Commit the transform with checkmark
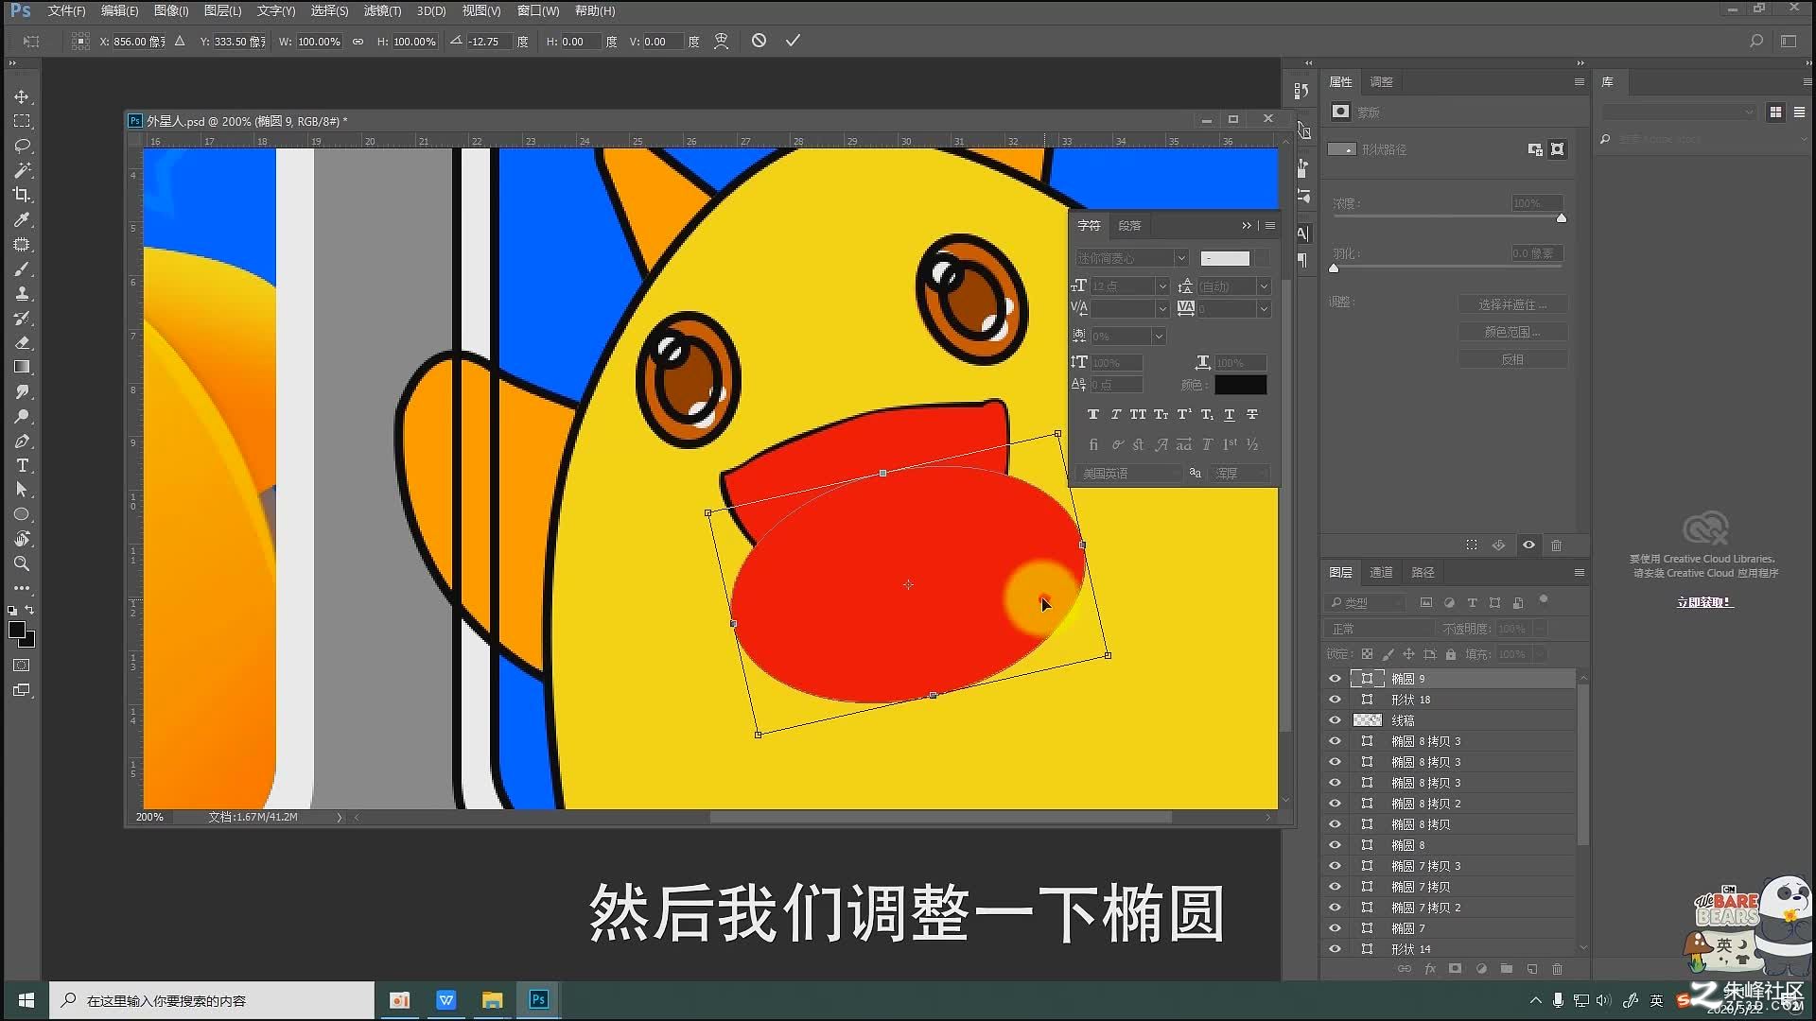 pos(793,41)
